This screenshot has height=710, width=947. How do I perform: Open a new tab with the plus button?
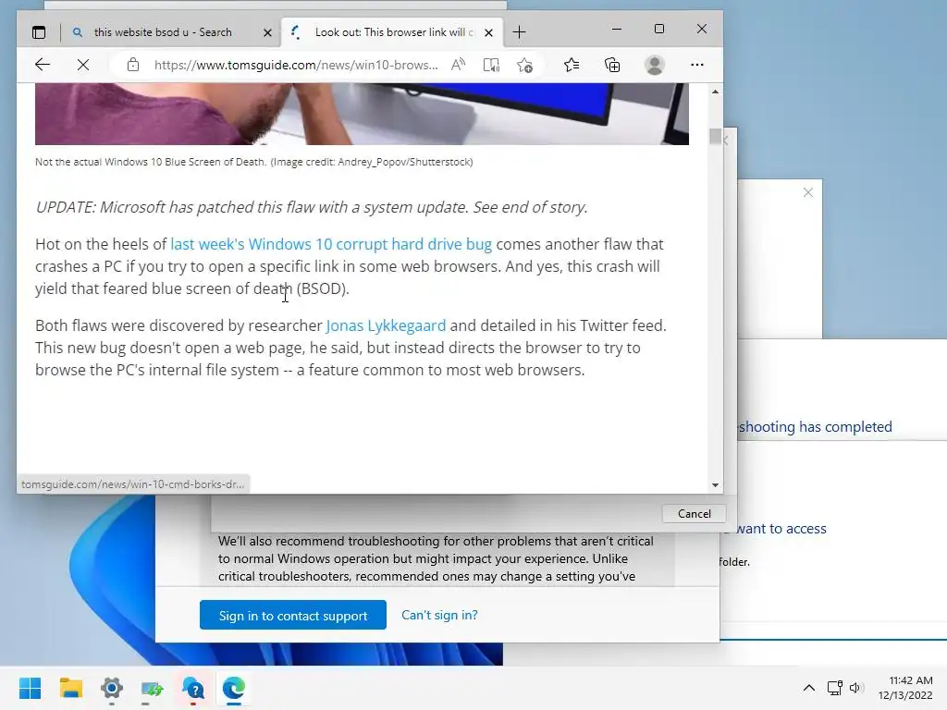click(519, 32)
